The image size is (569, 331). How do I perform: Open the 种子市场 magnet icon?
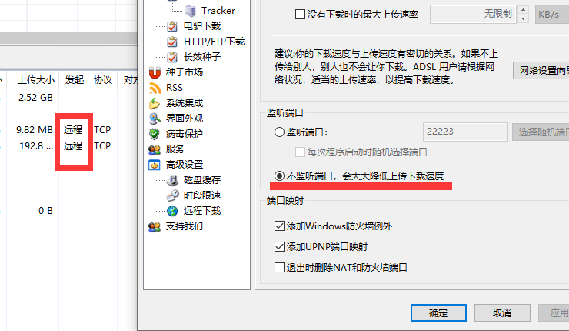point(155,72)
